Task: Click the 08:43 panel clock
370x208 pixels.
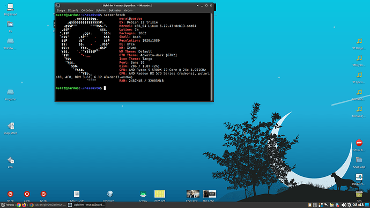Action: click(x=358, y=205)
